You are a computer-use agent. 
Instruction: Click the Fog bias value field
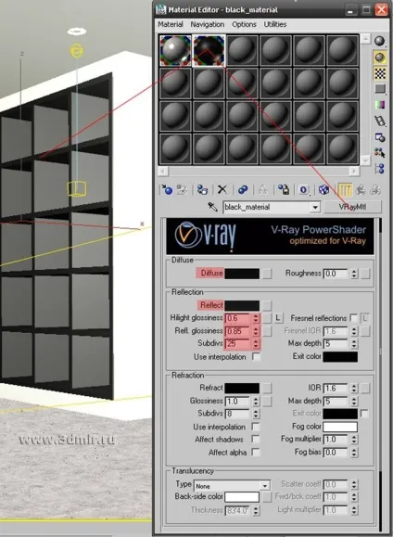click(336, 453)
